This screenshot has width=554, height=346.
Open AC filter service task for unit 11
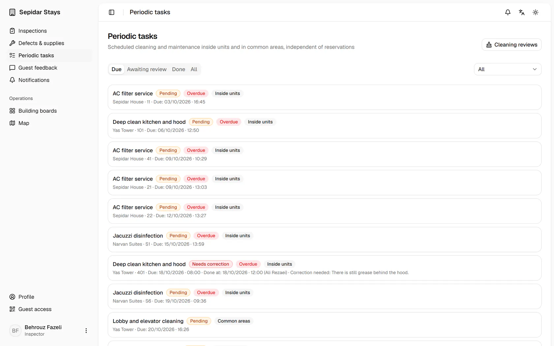pos(324,97)
